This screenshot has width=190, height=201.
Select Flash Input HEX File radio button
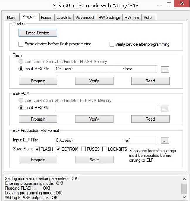[21, 69]
